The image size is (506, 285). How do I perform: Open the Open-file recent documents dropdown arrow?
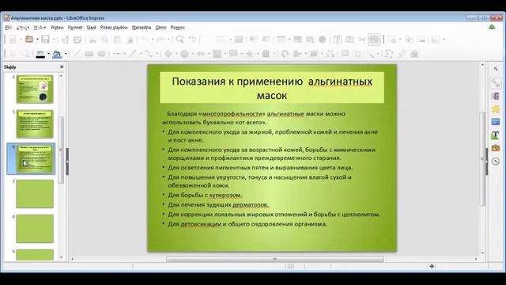[37, 40]
